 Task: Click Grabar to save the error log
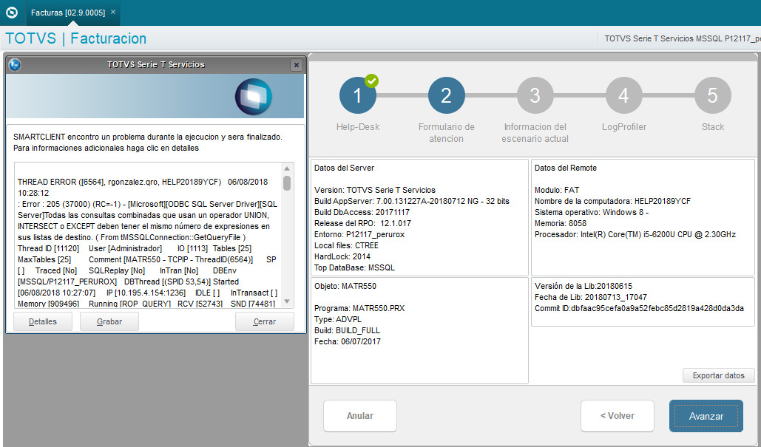click(x=109, y=321)
